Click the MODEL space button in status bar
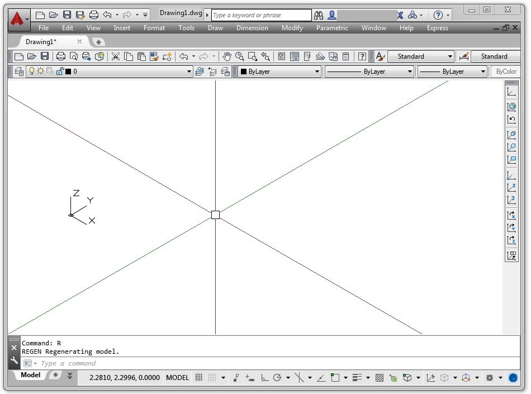The height and width of the screenshot is (394, 531). [x=177, y=377]
